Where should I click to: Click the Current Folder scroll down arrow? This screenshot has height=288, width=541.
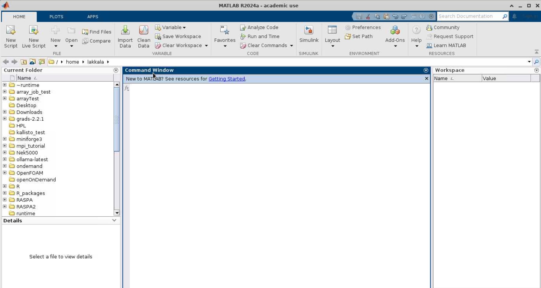pyautogui.click(x=117, y=213)
